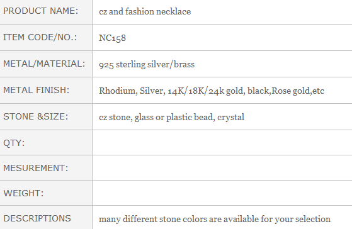The height and width of the screenshot is (229, 352).
Task: Click the MESUREMENT label
Action: tap(36, 168)
